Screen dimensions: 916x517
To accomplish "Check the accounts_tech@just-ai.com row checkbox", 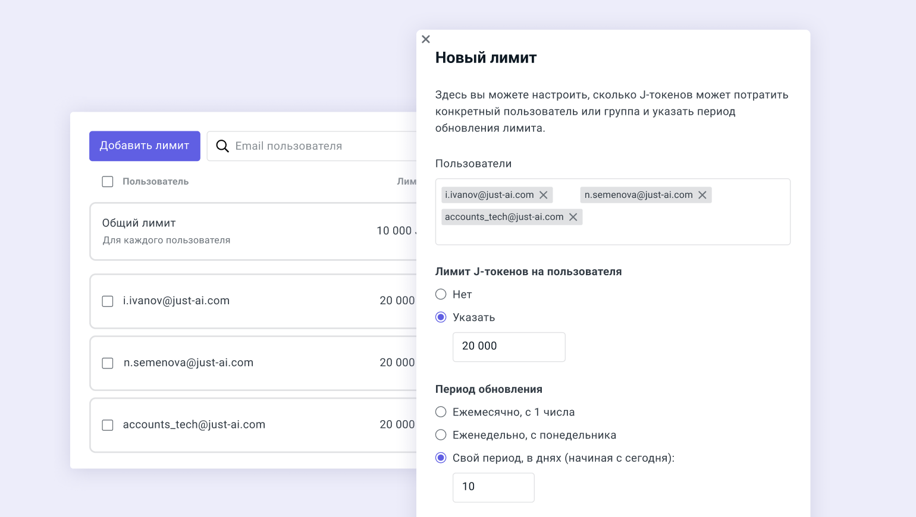I will [x=108, y=425].
